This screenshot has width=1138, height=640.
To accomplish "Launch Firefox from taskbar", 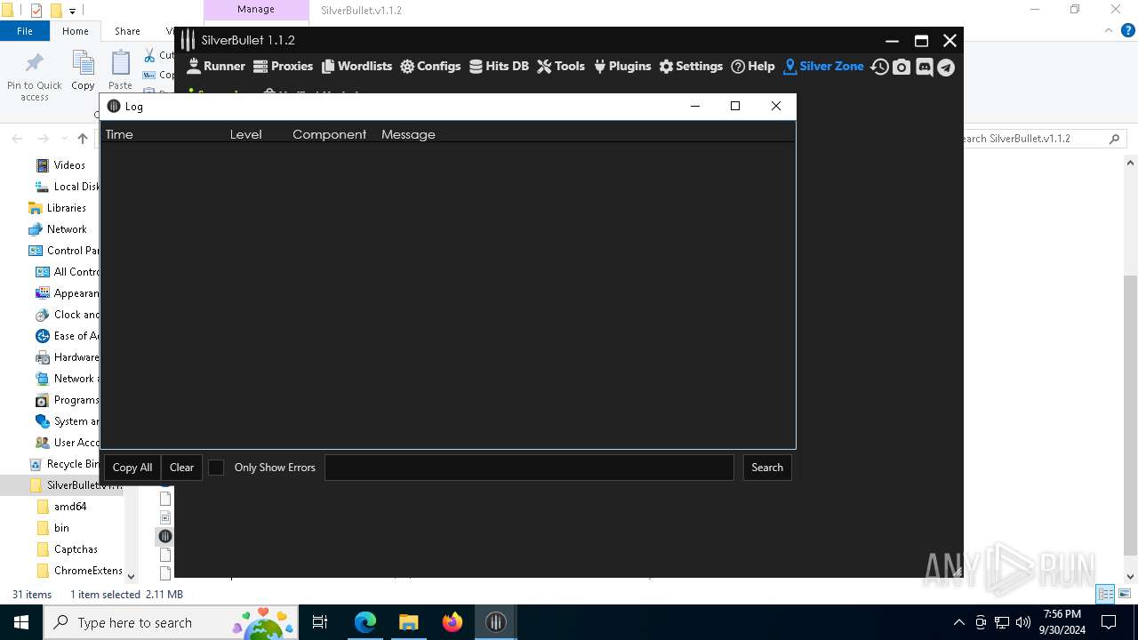I will click(x=453, y=622).
